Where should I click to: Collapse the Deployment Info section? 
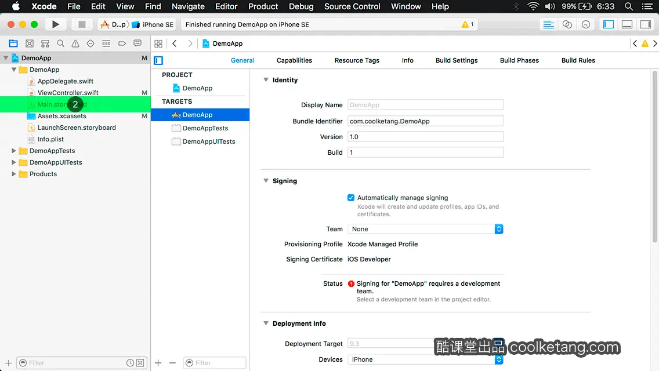coord(266,323)
